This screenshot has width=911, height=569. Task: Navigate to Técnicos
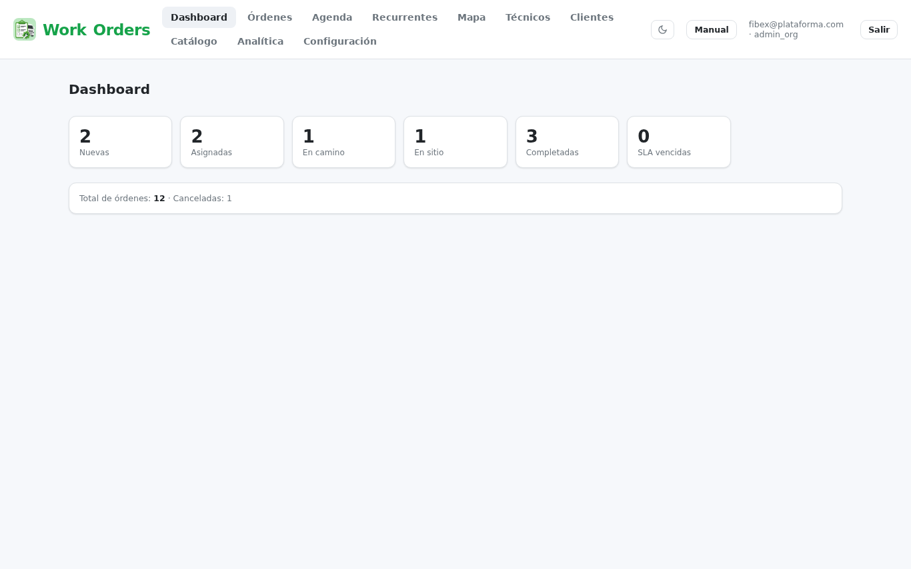528,17
